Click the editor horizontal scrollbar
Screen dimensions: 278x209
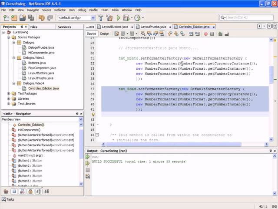[x=174, y=144]
